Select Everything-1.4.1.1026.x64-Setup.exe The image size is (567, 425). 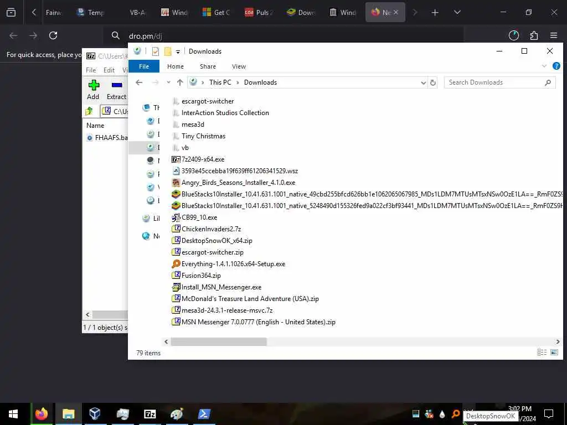point(229,264)
